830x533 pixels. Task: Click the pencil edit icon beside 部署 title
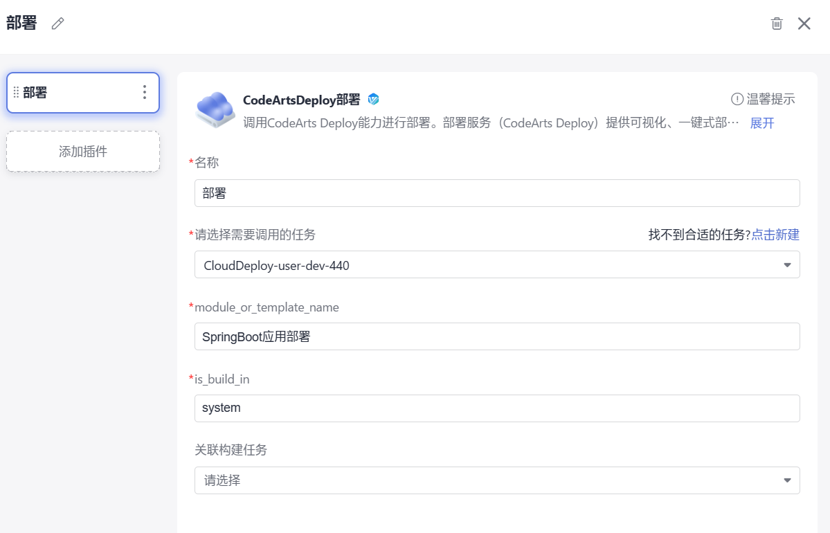[57, 24]
